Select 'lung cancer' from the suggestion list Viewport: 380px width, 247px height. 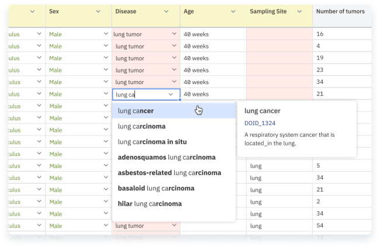point(136,111)
